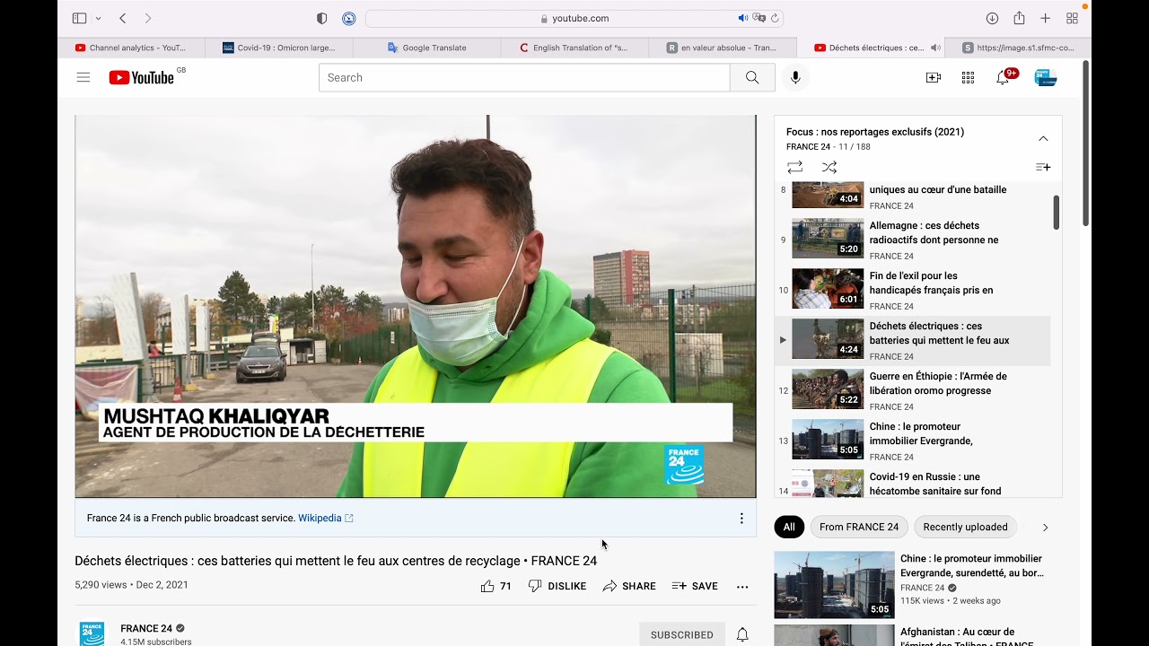Click the video player showing Mushtaq Khaliqyar
The width and height of the screenshot is (1149, 646).
point(416,306)
